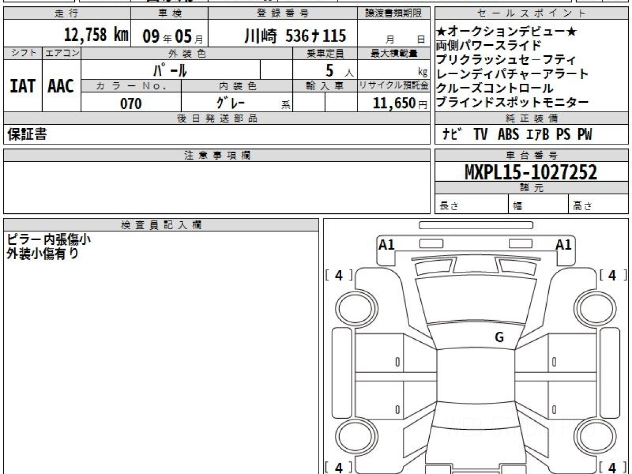
Task: Select color number 070
Action: point(131,103)
